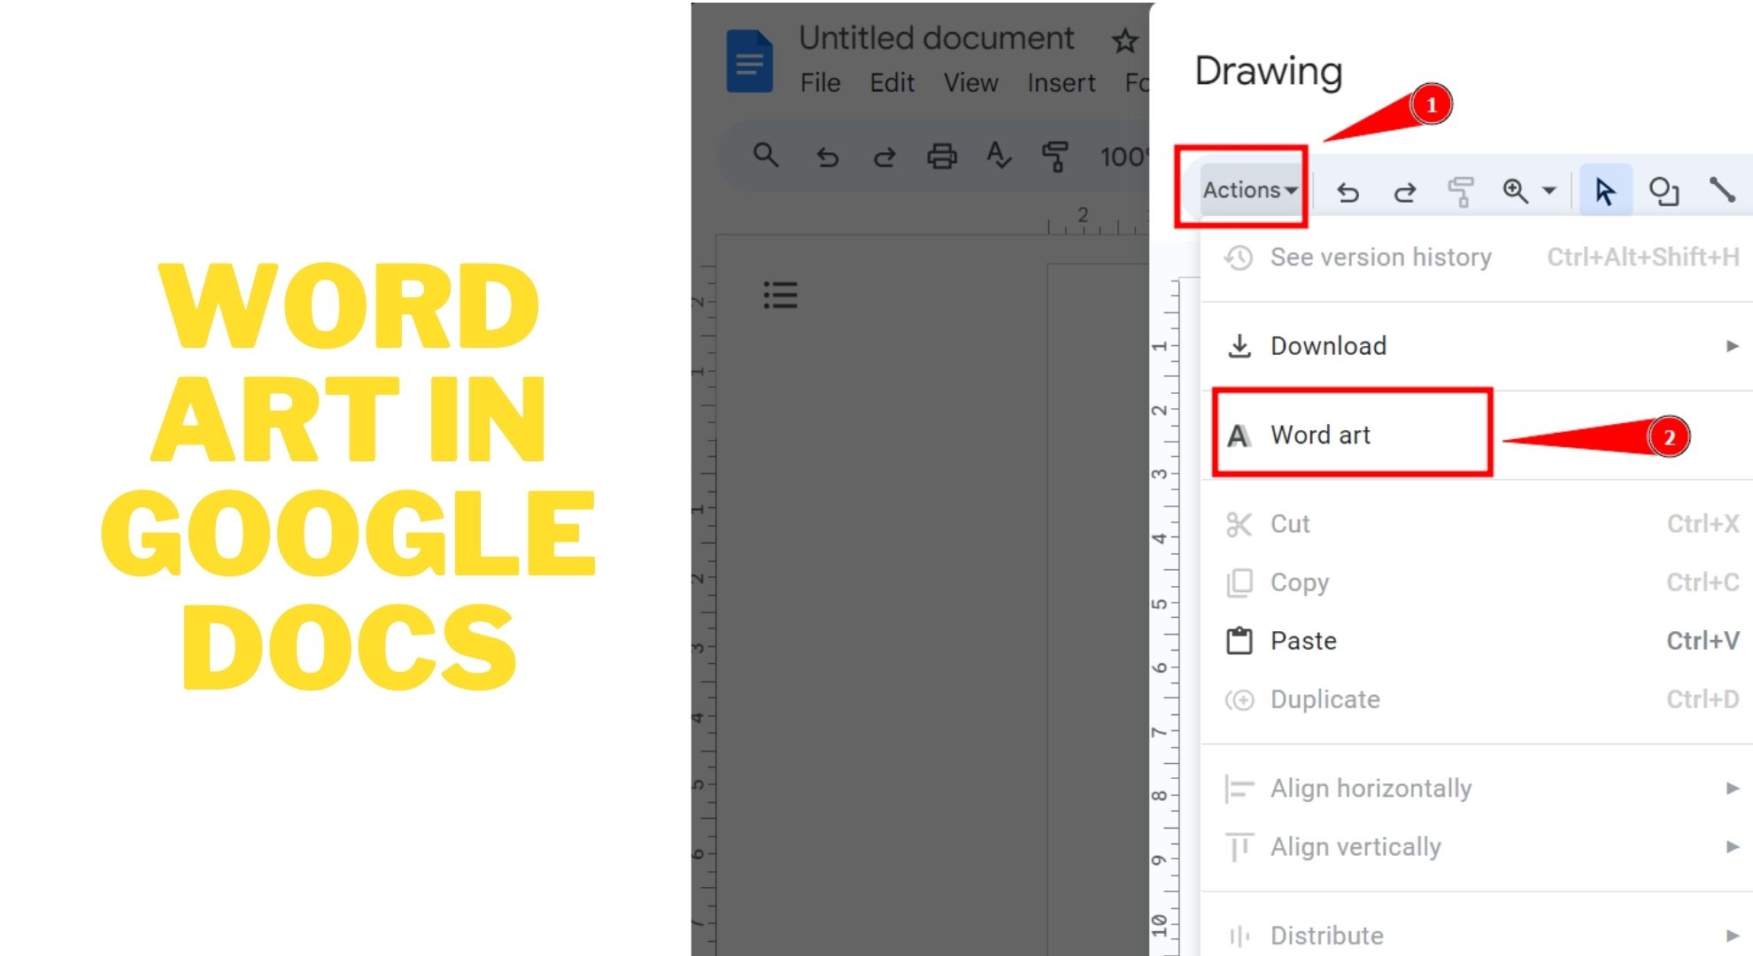Click the search magnifier icon in Docs toolbar

tap(766, 156)
